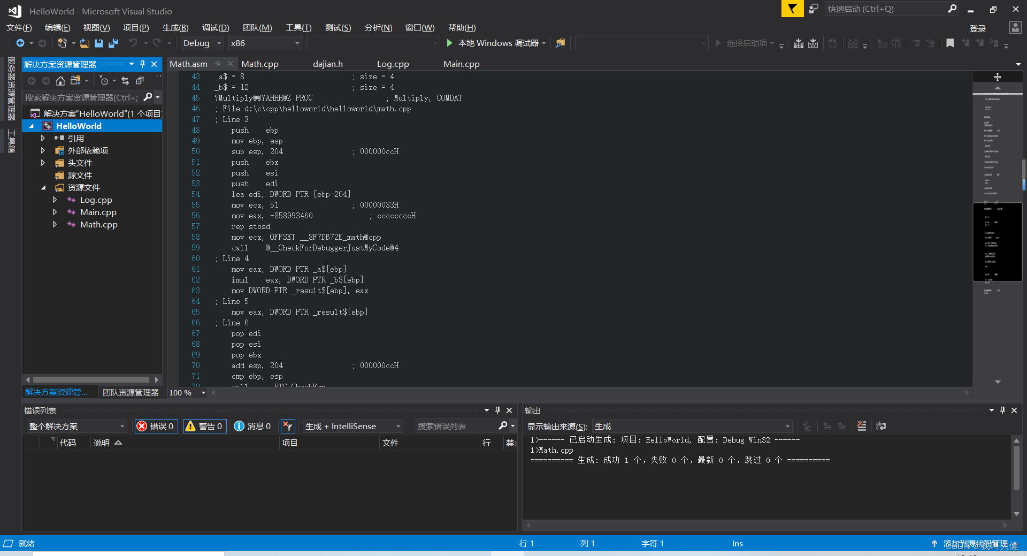This screenshot has width=1027, height=556.
Task: Click the 登录 sign-in link
Action: 978,28
